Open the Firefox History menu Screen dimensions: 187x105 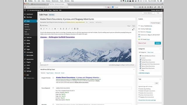[x=48, y=1]
